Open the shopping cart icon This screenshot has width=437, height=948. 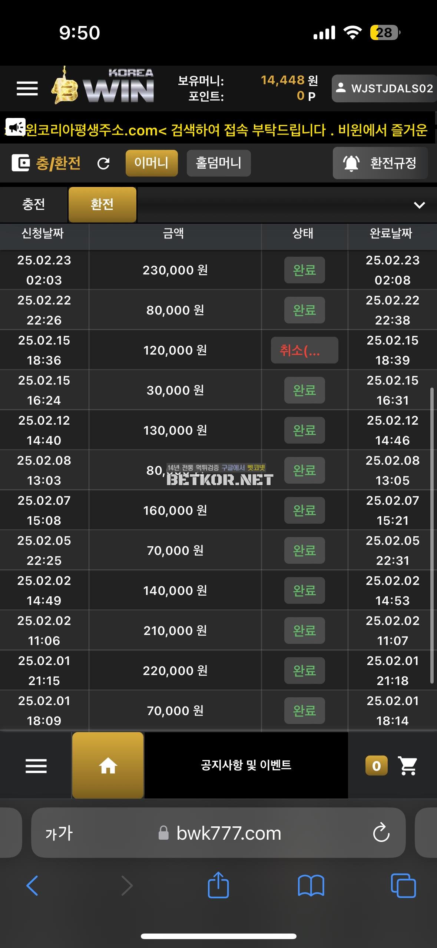[408, 766]
